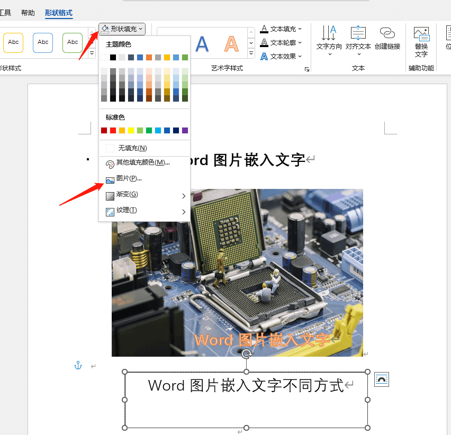Image resolution: width=451 pixels, height=435 pixels.
Task: Expand the 纹理 (Texture) submenu
Action: (x=125, y=211)
